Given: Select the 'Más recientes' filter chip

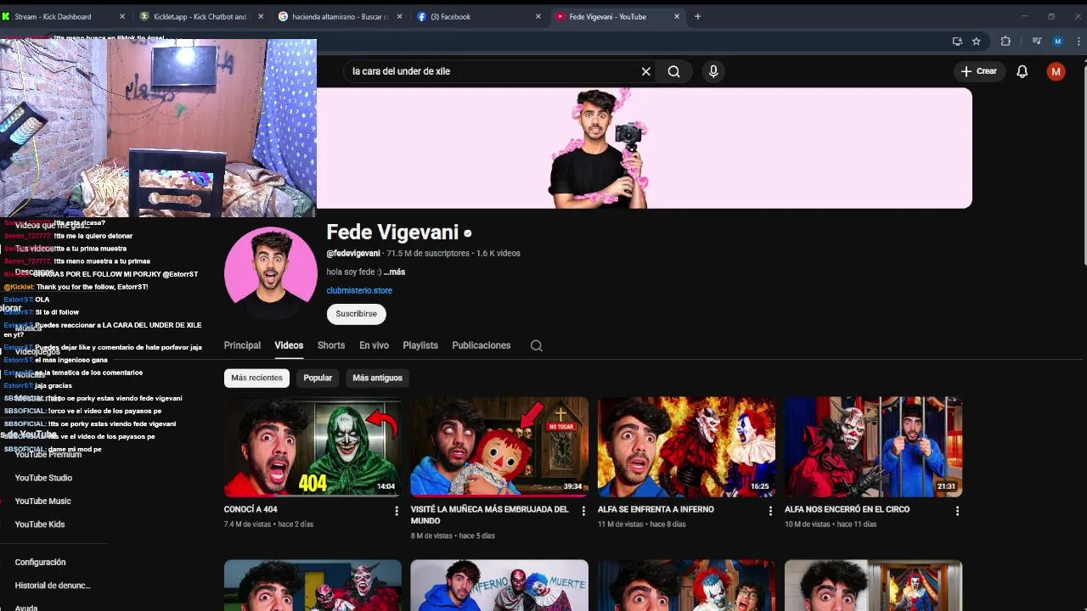Looking at the screenshot, I should click(256, 378).
